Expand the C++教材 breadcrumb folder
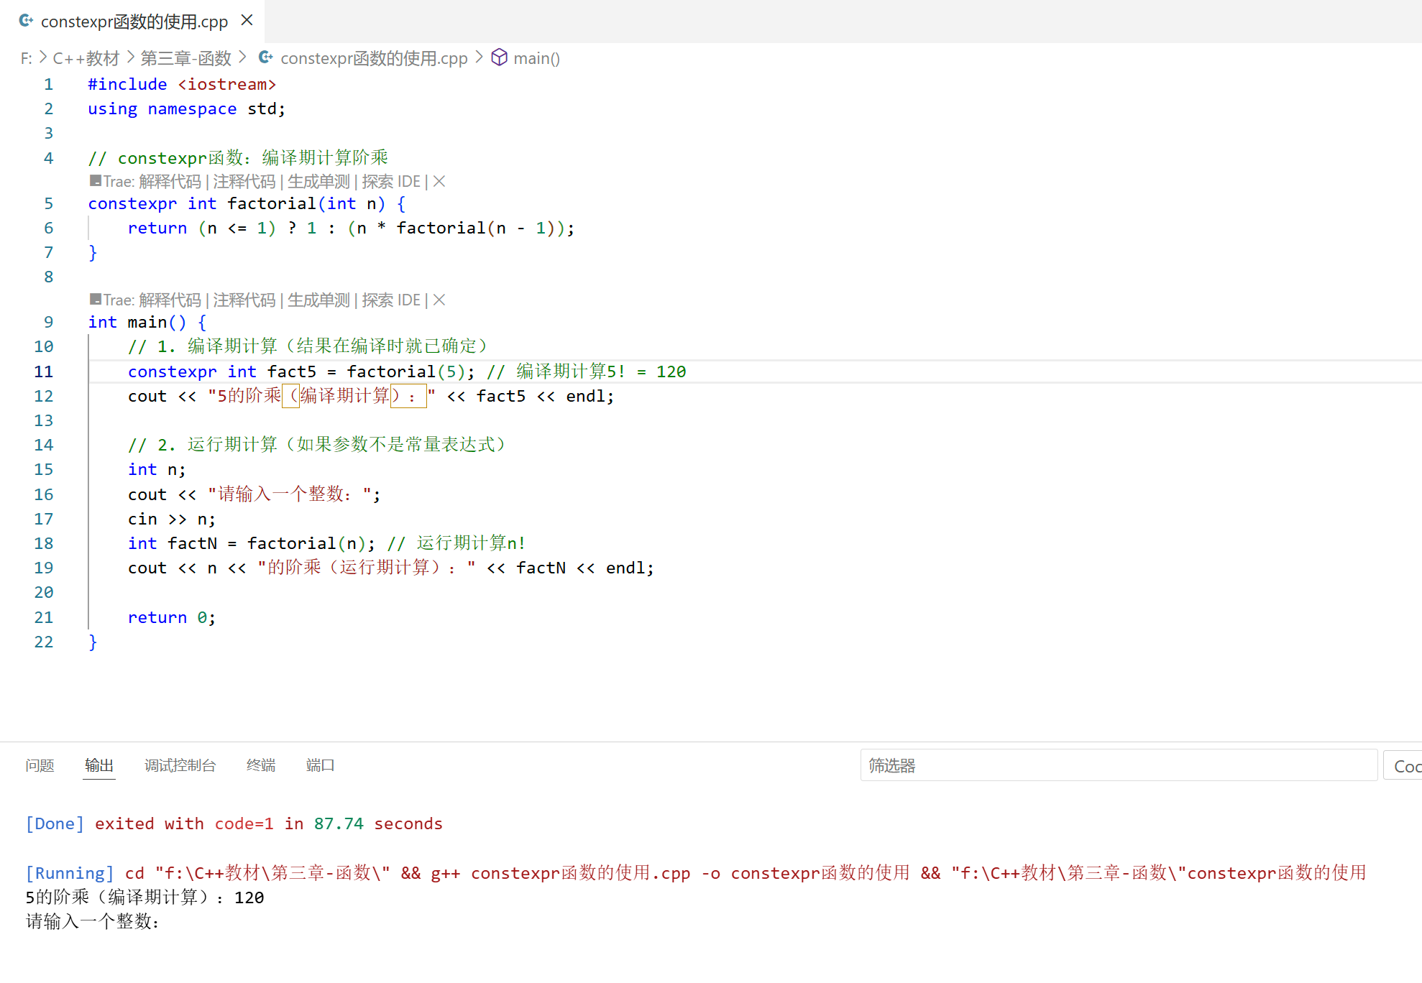This screenshot has width=1422, height=983. pos(86,58)
